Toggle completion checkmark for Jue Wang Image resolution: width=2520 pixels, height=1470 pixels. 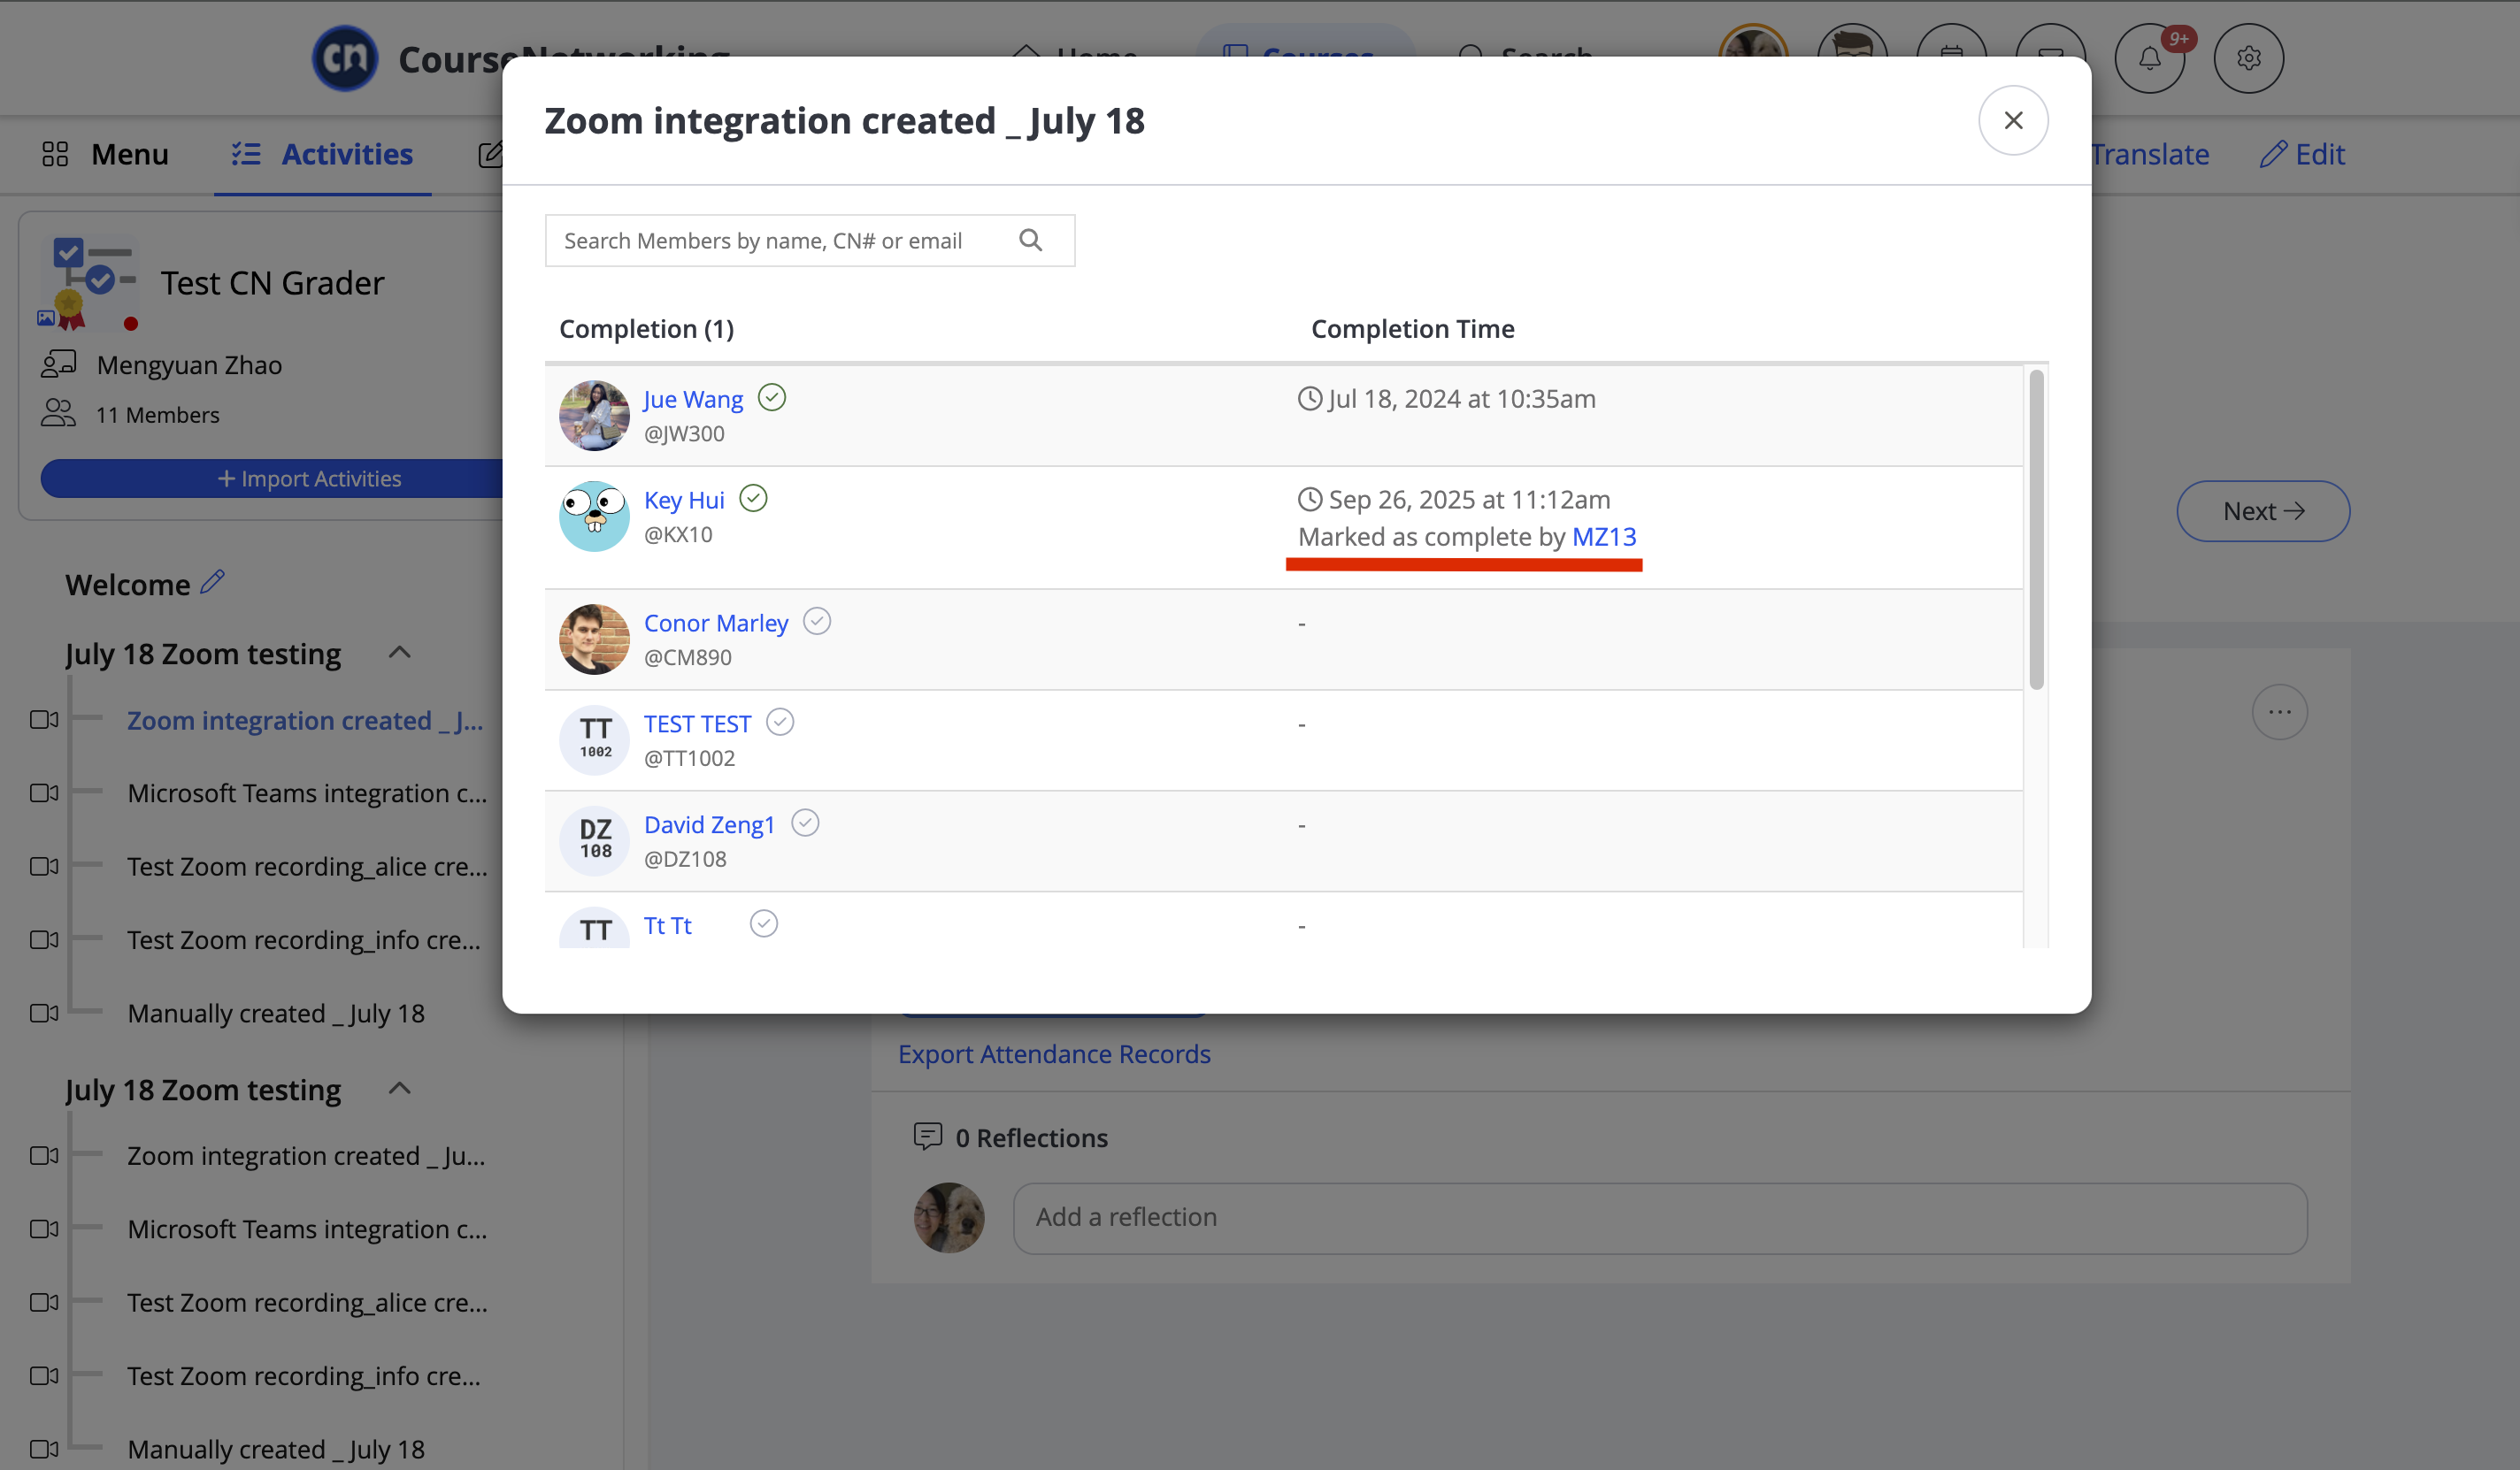tap(771, 398)
